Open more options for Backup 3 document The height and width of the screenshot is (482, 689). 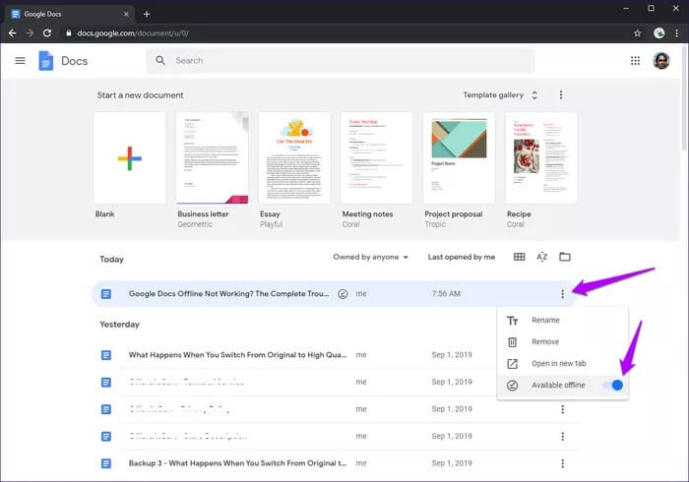562,462
